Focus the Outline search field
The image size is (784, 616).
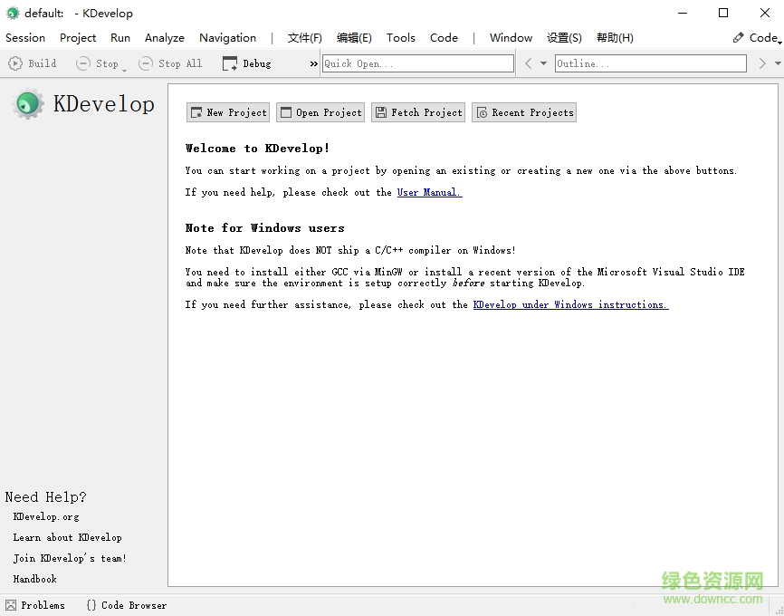tap(651, 63)
